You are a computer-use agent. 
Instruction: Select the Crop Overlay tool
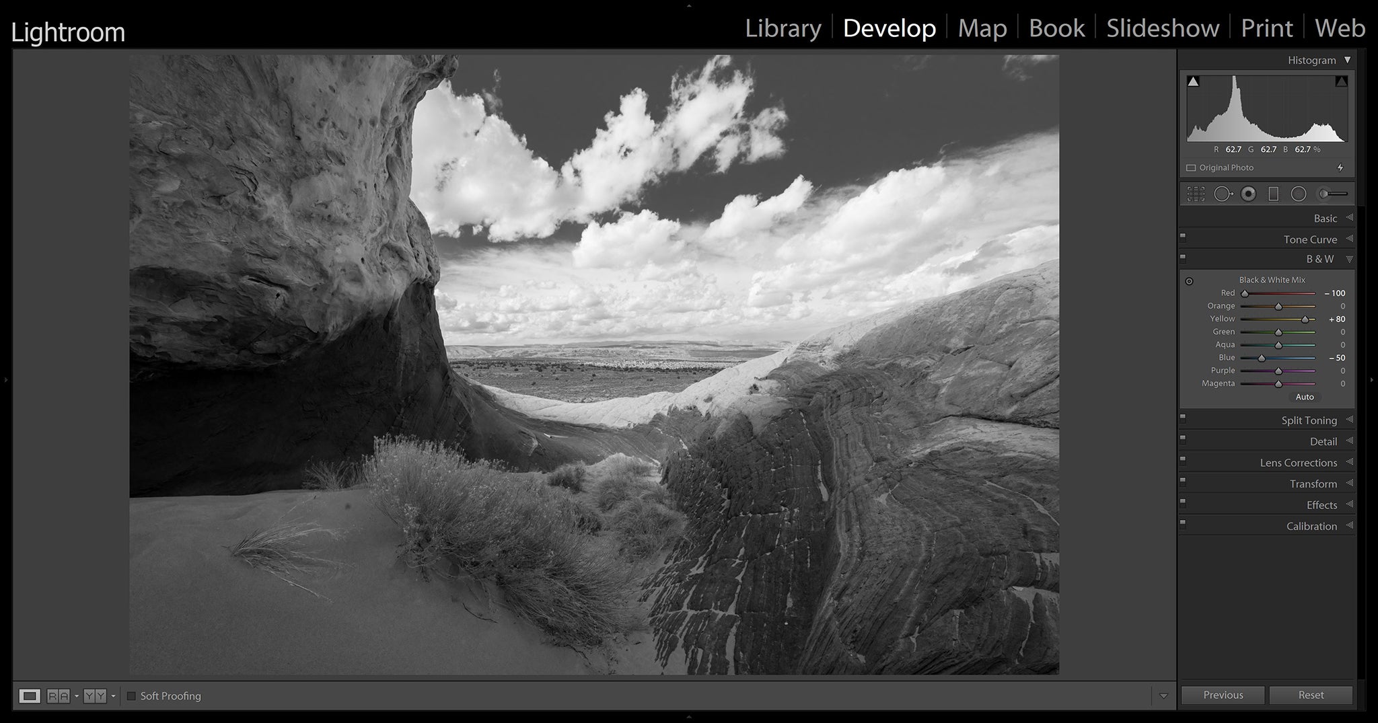(x=1196, y=194)
